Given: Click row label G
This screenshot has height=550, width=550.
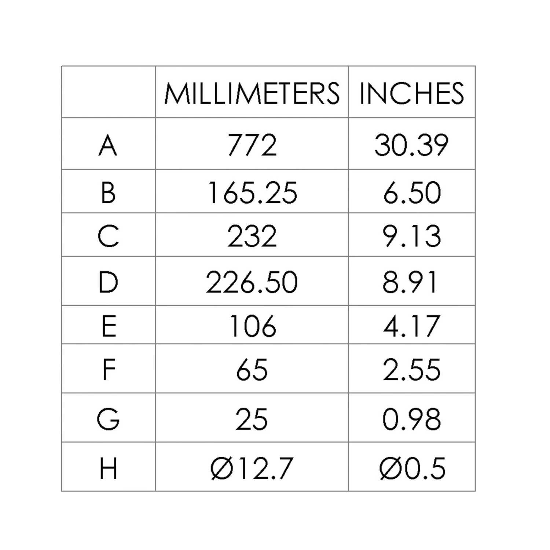Looking at the screenshot, I should coord(108,419).
